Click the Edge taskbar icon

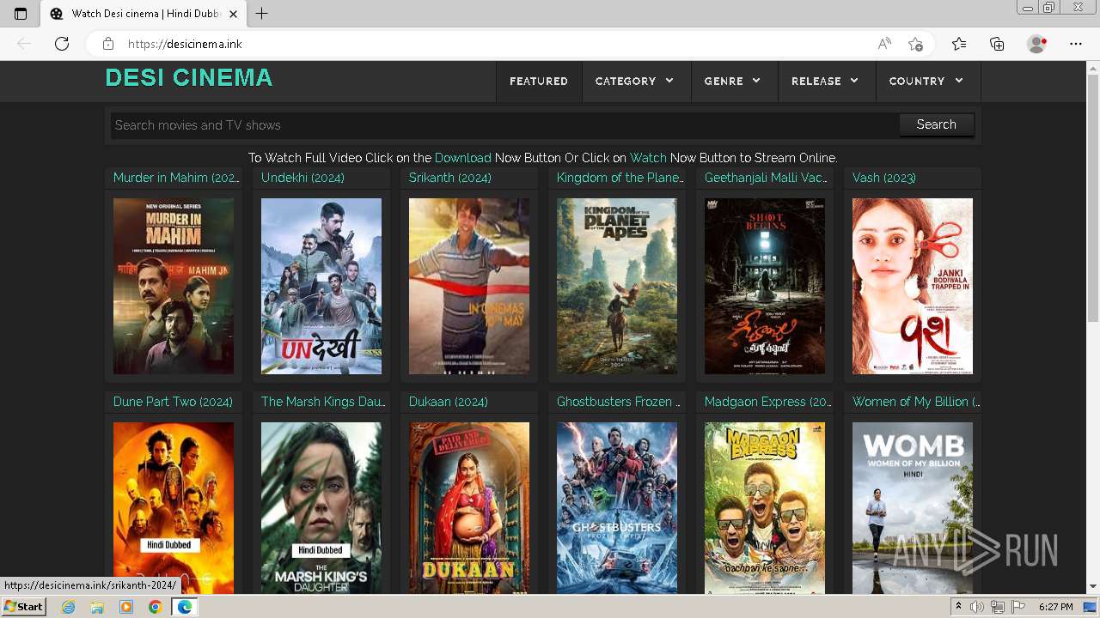[x=184, y=607]
